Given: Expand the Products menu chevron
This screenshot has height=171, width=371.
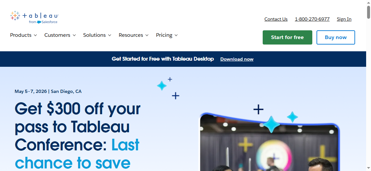Looking at the screenshot, I should click(35, 35).
